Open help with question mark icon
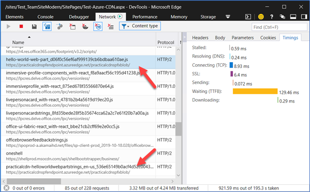The image size is (310, 192). click(272, 17)
